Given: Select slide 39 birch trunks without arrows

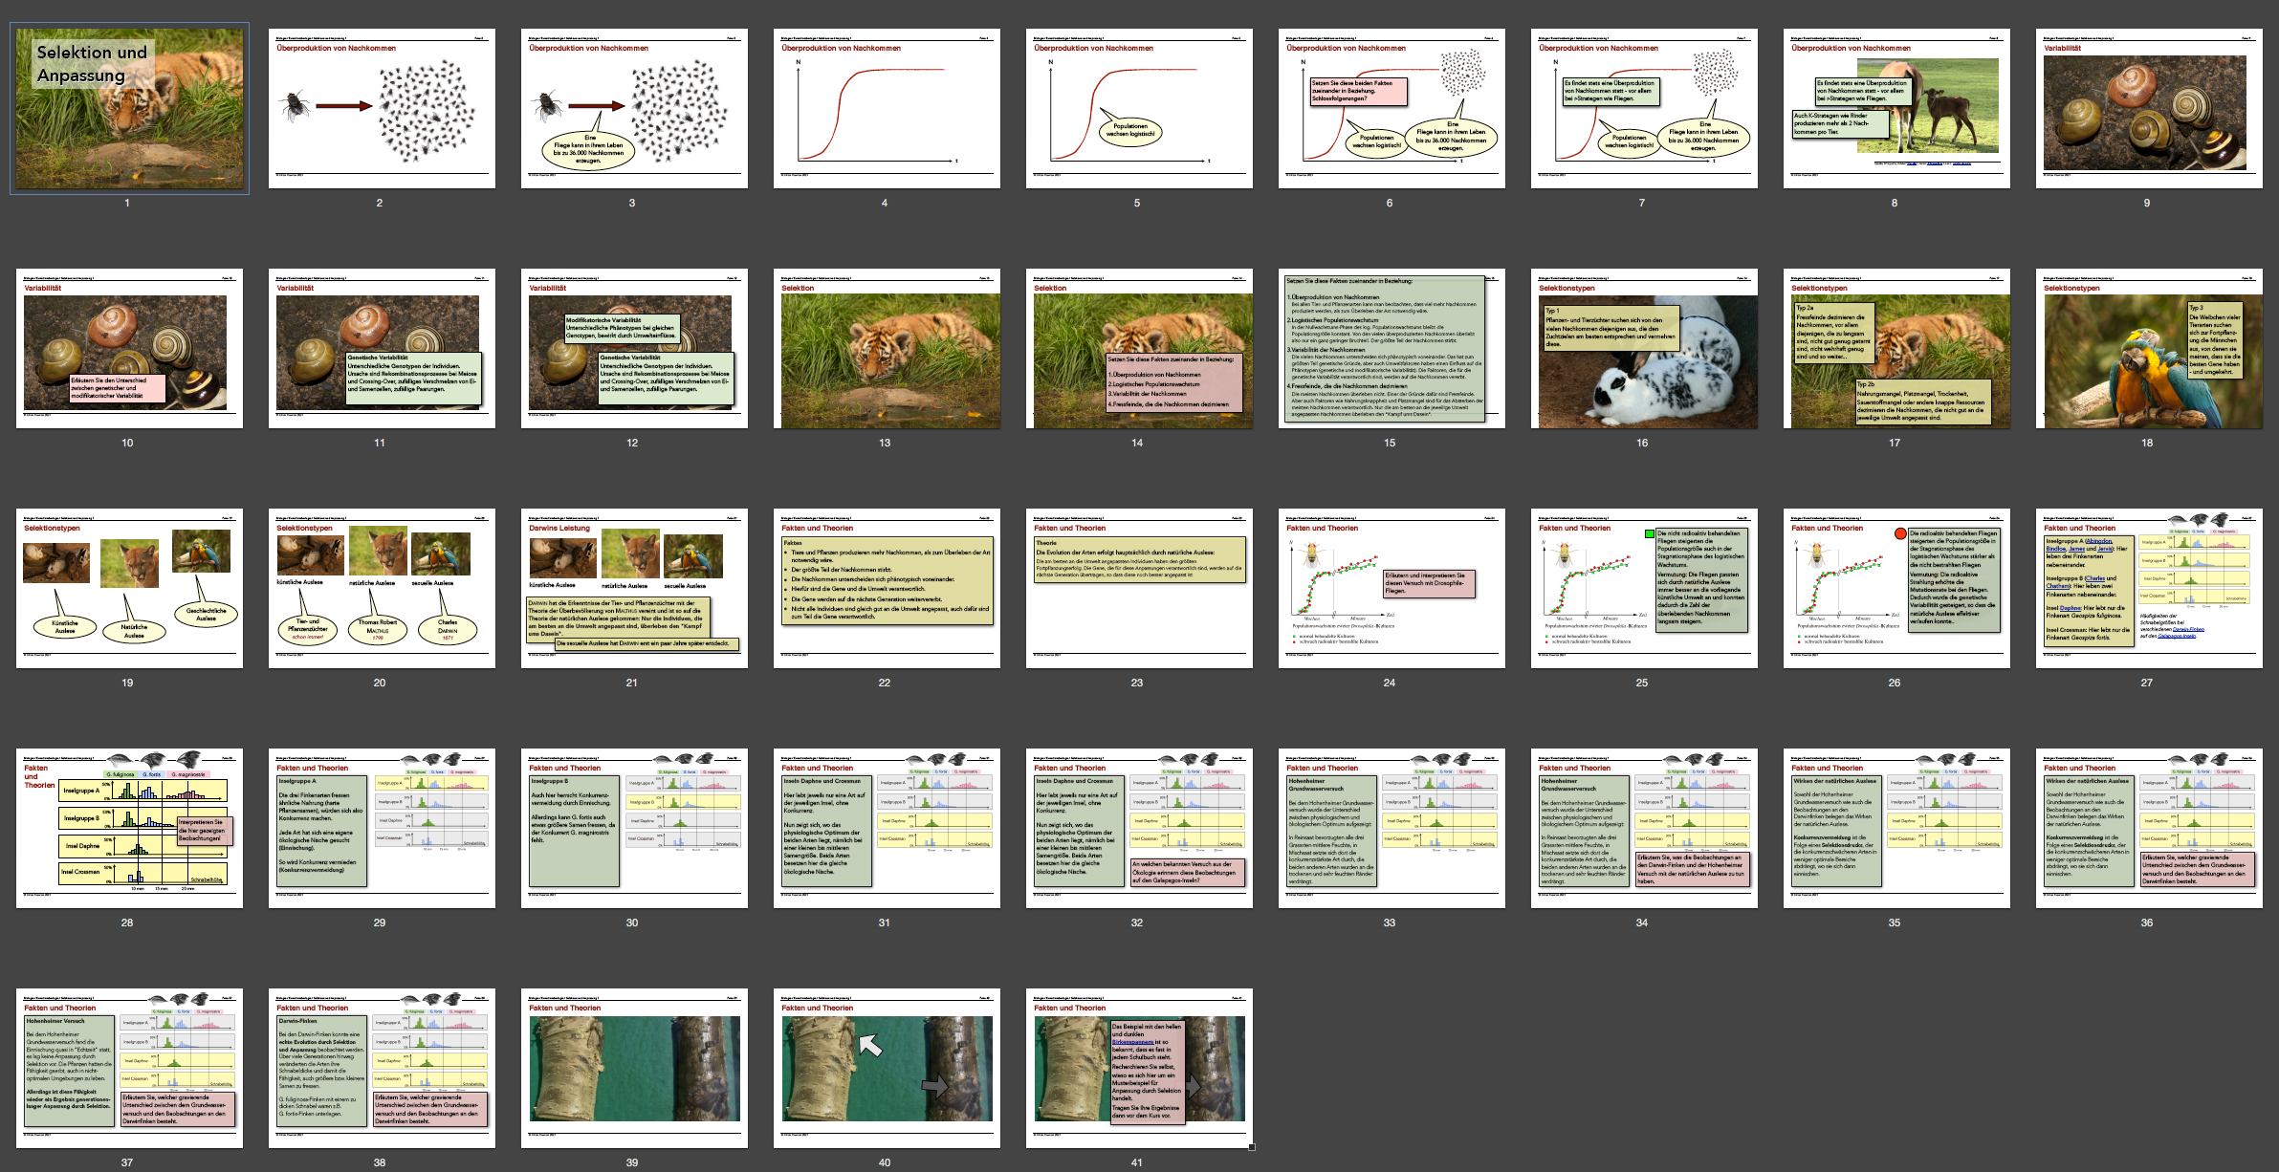Looking at the screenshot, I should click(633, 1068).
